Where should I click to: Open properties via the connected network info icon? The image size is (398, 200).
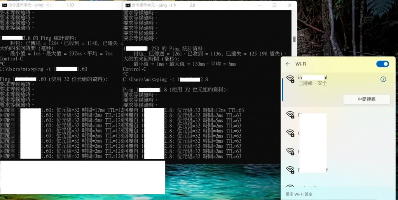pyautogui.click(x=383, y=79)
